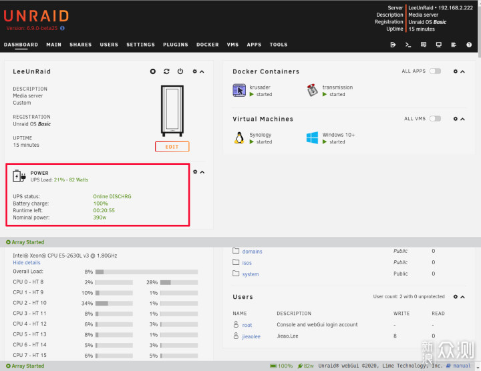
Task: Open the PLUGINS tab
Action: [x=176, y=45]
